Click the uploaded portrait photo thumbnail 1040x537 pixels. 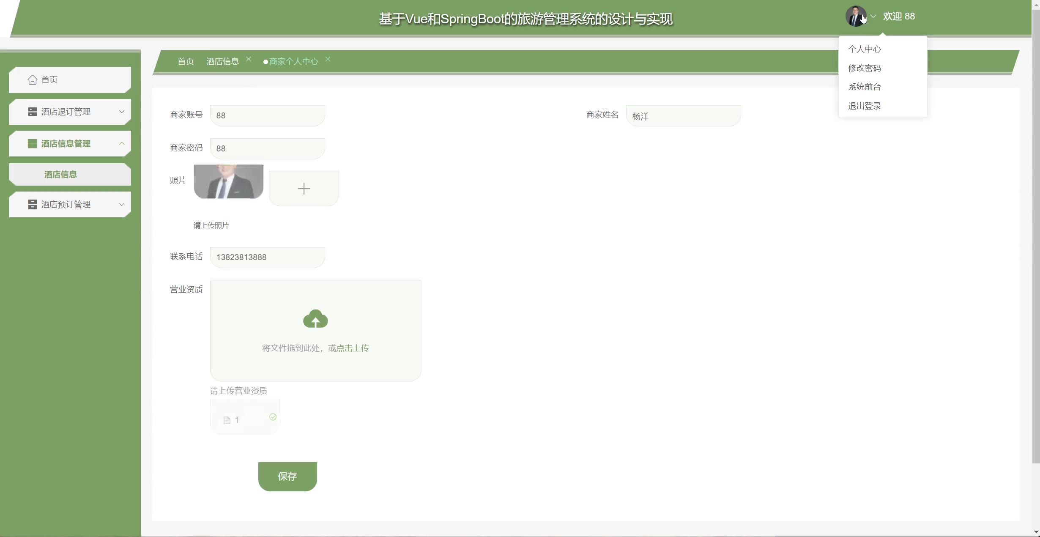229,181
